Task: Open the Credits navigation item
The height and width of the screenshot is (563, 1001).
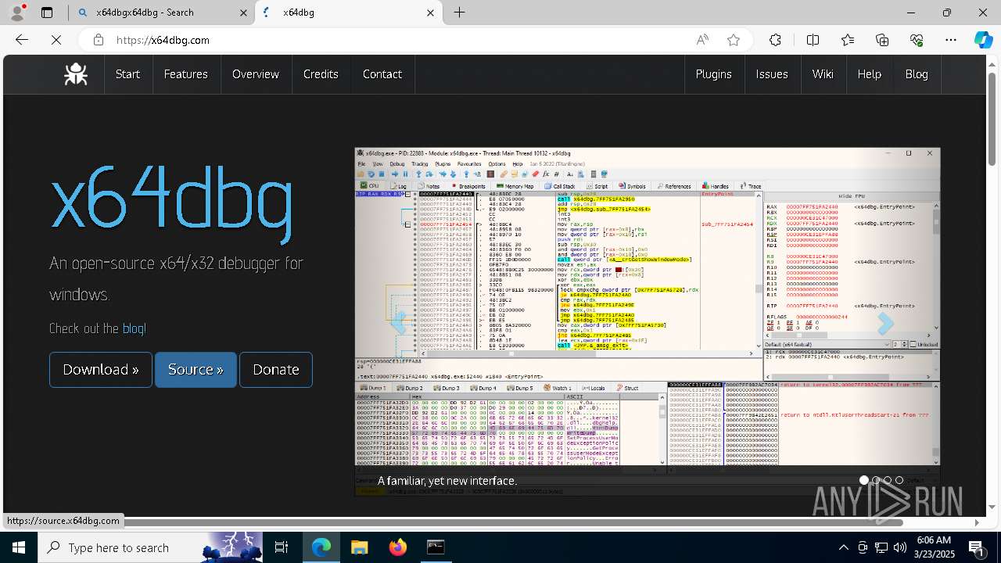Action: (321, 74)
